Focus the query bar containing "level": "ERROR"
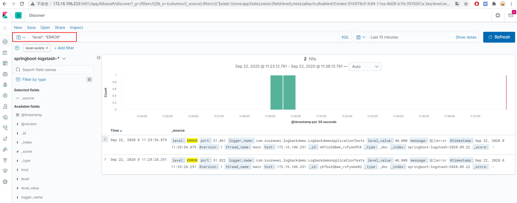 (184, 37)
